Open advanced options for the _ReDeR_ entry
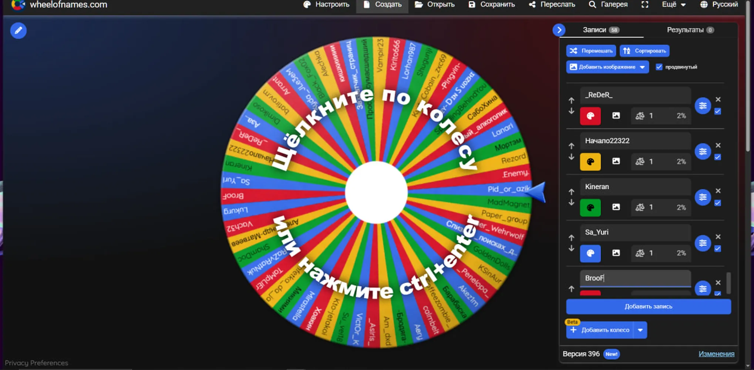This screenshot has width=754, height=370. (x=703, y=106)
